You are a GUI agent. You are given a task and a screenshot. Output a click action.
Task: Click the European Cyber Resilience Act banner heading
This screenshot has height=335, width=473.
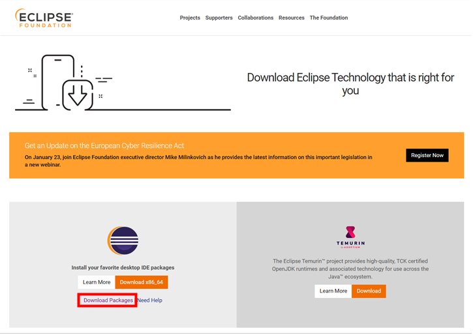(104, 145)
